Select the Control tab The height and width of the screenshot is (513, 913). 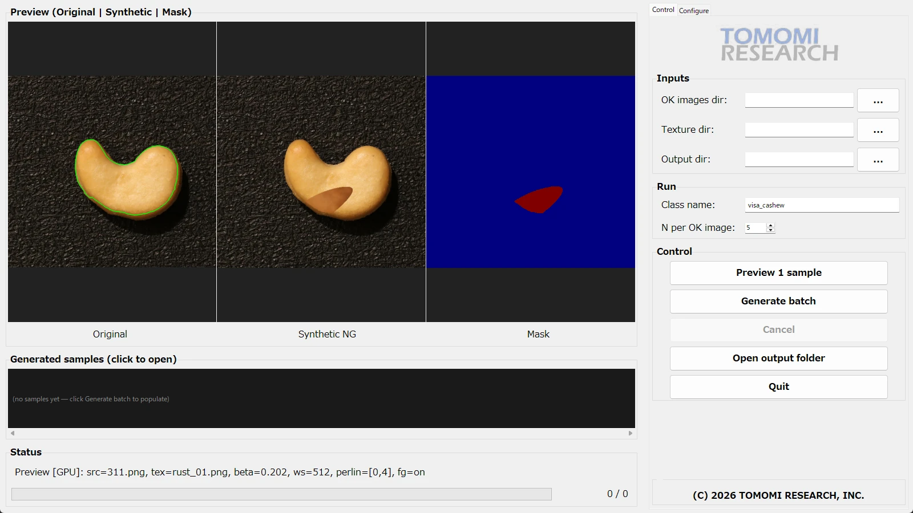tap(663, 10)
